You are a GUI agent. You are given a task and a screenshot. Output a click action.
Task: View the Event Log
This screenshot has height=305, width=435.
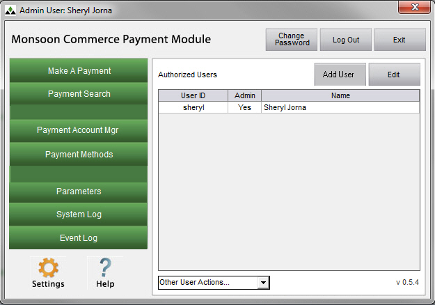pyautogui.click(x=79, y=238)
